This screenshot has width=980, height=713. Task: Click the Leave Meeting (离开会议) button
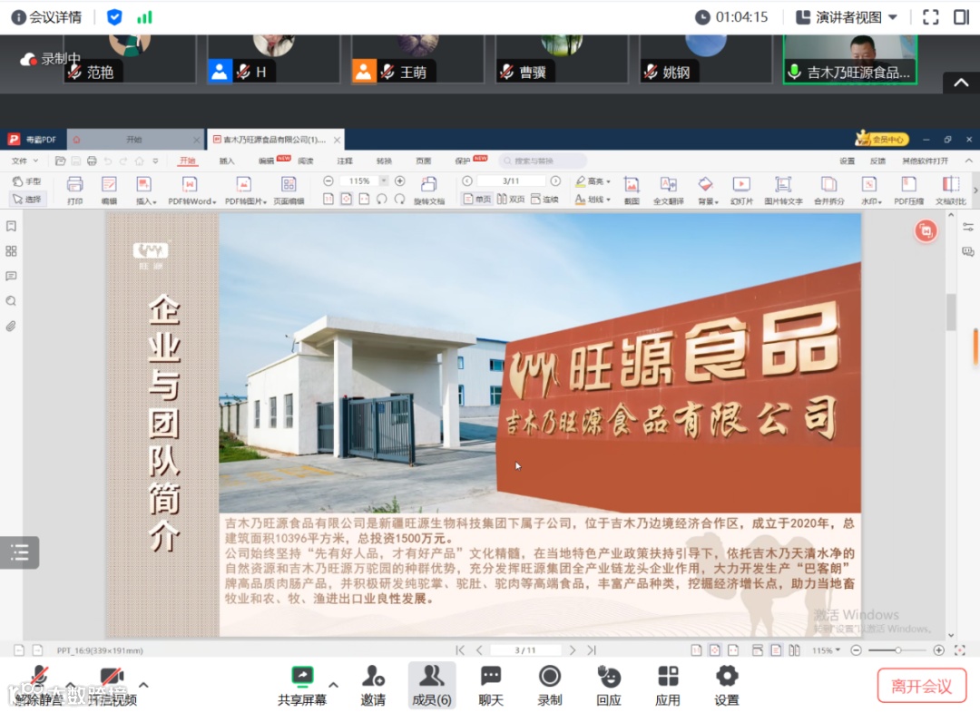tap(921, 686)
